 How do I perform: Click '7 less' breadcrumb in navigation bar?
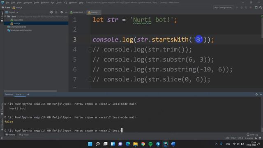[x=6, y=7]
